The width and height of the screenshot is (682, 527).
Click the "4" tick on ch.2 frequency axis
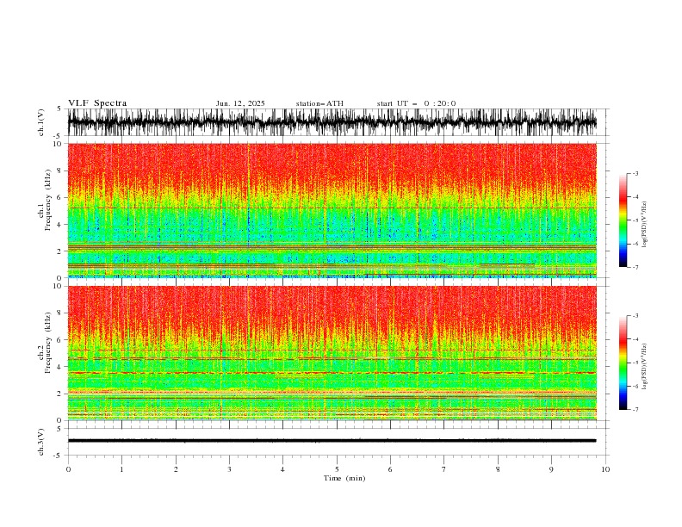(61, 367)
